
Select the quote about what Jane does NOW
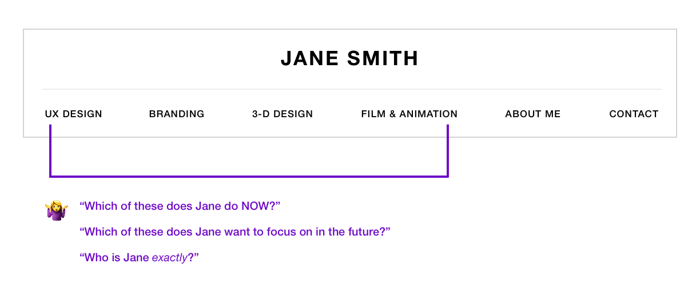[180, 206]
